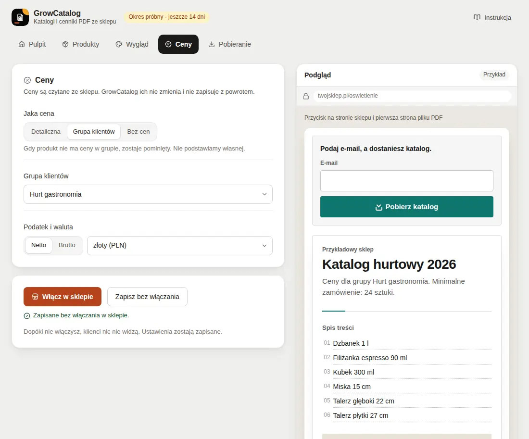The width and height of the screenshot is (529, 439).
Task: Select the Ceny tab
Action: coord(178,44)
